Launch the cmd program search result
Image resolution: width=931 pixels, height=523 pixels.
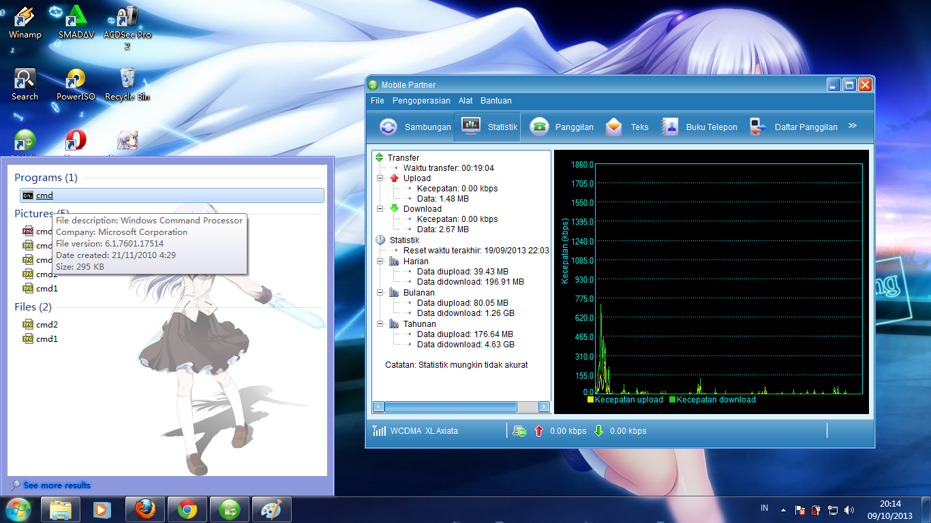coord(172,195)
